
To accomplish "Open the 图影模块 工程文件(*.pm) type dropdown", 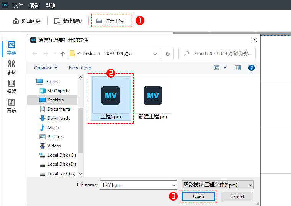I will [217, 185].
